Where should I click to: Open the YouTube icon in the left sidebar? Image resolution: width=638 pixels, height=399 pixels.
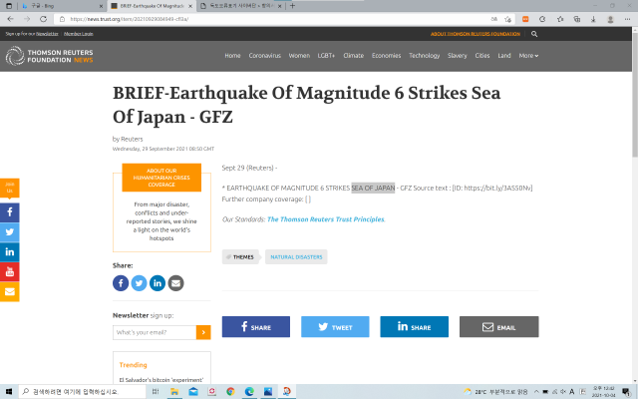(10, 271)
